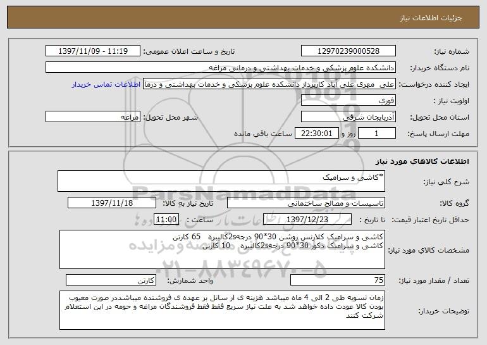The image size is (487, 345).
Task: Click the remaining days field showing 1
Action: point(377,134)
